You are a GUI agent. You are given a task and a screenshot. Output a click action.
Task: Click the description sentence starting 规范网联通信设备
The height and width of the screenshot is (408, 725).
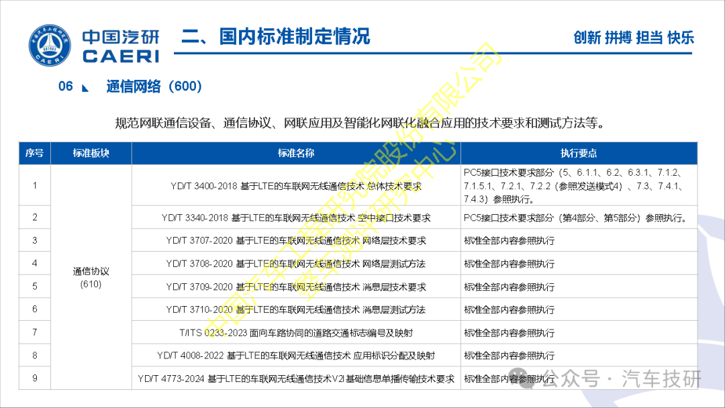pos(360,123)
